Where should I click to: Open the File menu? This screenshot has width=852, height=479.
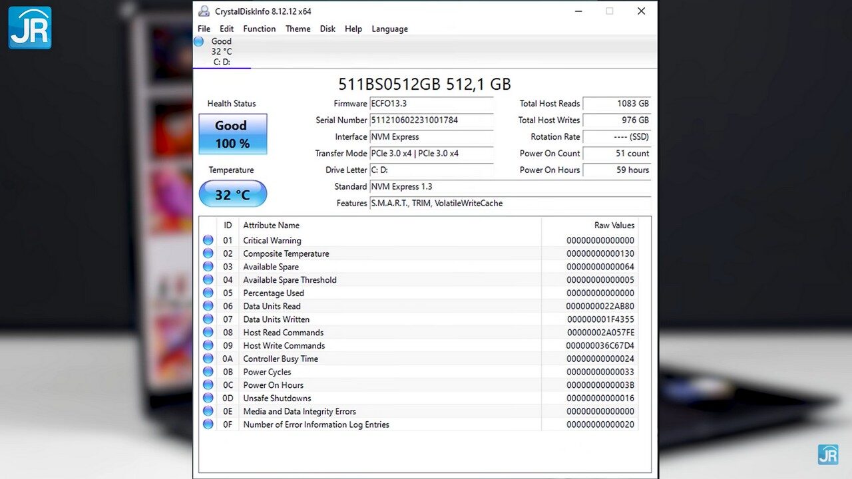(x=204, y=29)
